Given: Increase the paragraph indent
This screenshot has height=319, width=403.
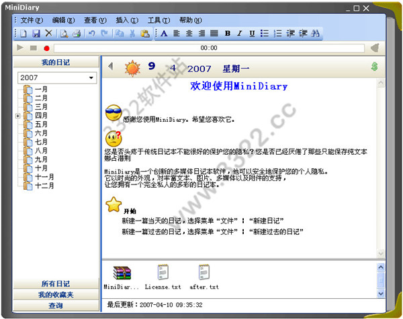Looking at the screenshot, I should [303, 34].
